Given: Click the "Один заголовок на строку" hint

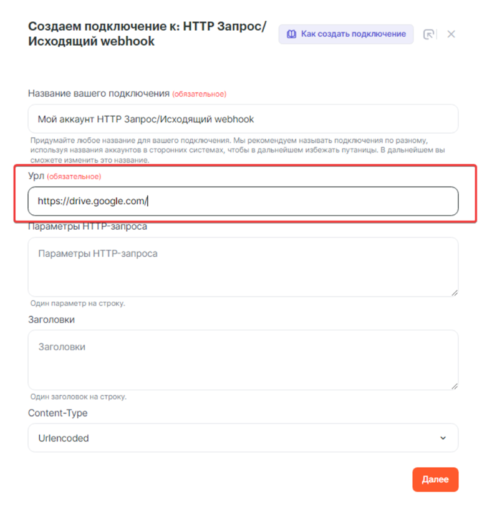Looking at the screenshot, I should 79,397.
